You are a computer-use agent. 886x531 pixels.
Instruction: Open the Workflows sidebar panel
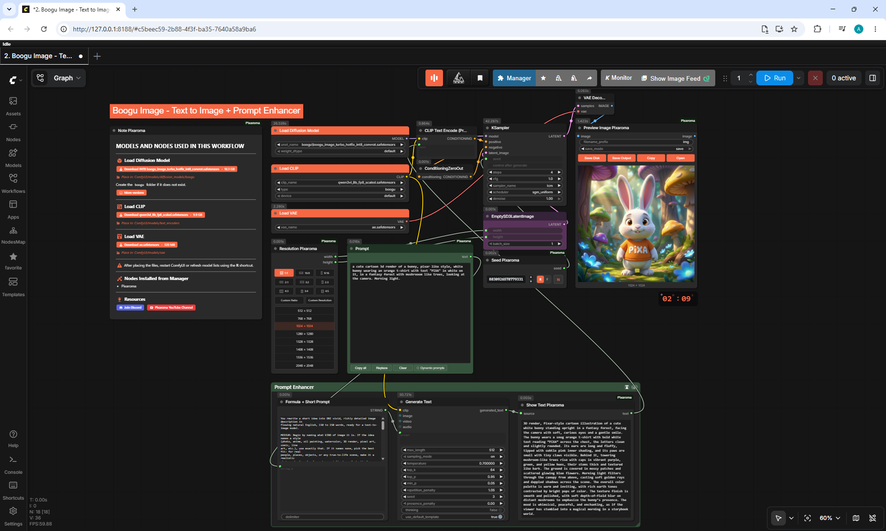point(13,183)
